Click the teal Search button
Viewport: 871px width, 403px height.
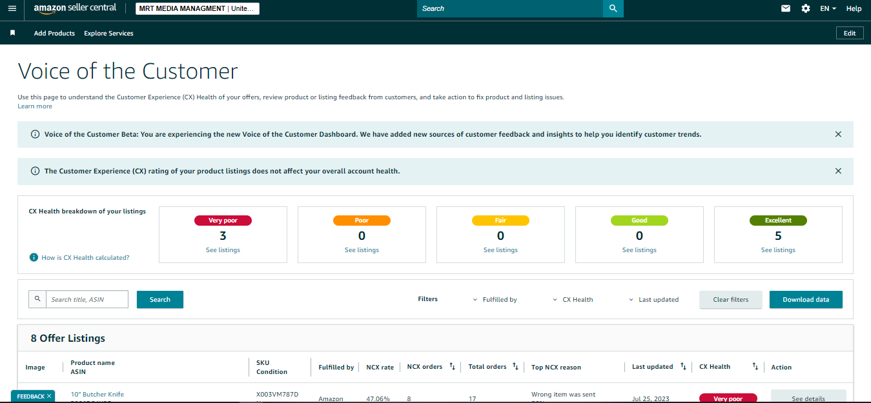click(x=160, y=299)
